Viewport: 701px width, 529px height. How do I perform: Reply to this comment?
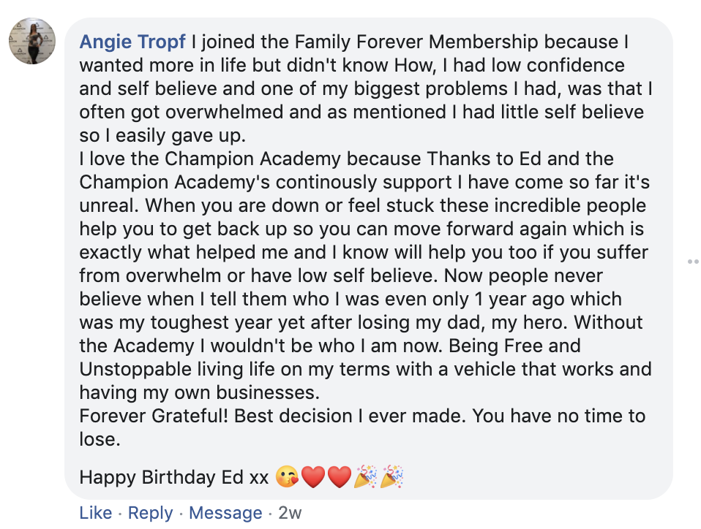pyautogui.click(x=150, y=513)
